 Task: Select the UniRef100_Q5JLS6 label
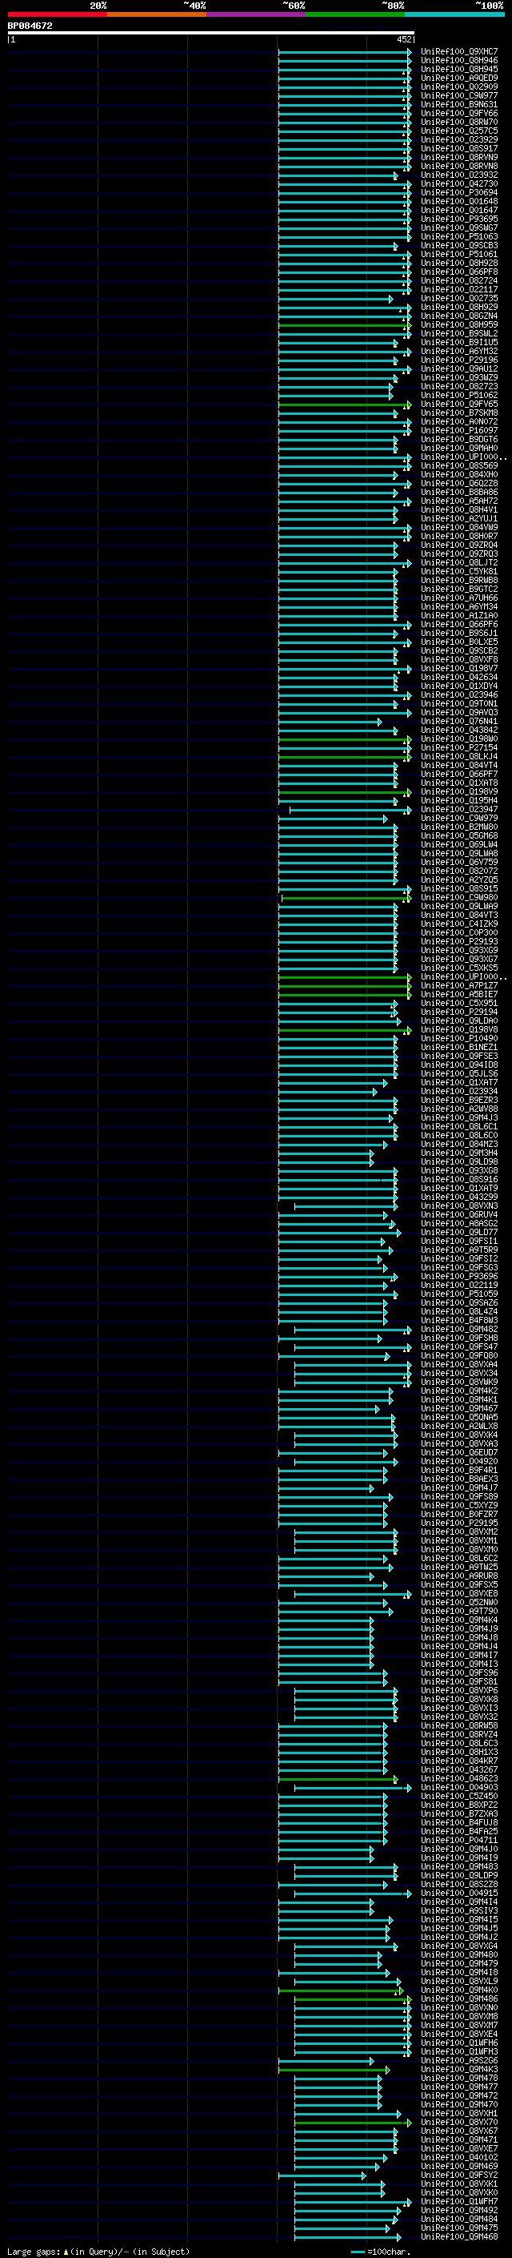click(458, 1074)
